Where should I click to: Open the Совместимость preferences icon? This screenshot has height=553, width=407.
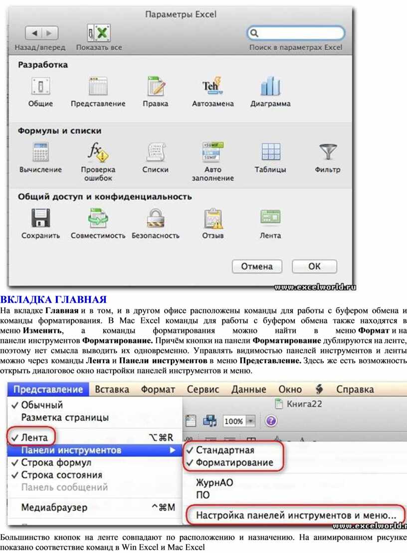(x=98, y=218)
